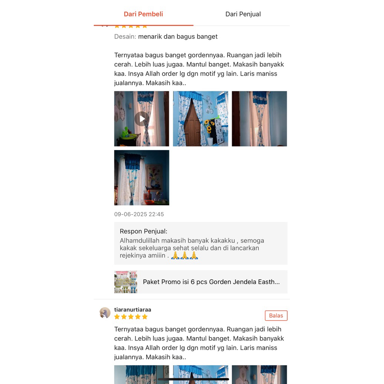
Task: Open Paket Promo isi 6 pcs Gorden product link
Action: pos(201,282)
